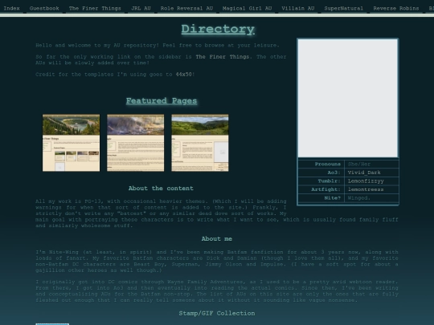Viewport: 434px width, 325px height.
Task: Click the Featured Pages heading
Action: [x=162, y=101]
